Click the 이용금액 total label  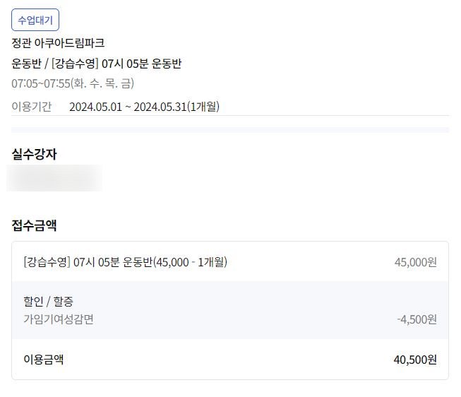point(44,359)
